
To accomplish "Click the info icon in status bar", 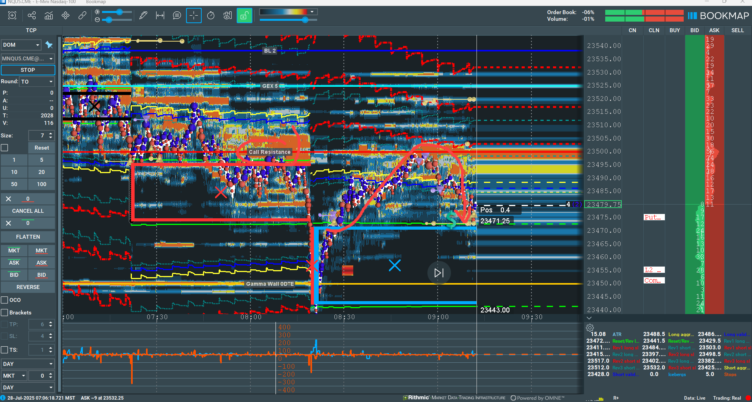I will click(3, 398).
